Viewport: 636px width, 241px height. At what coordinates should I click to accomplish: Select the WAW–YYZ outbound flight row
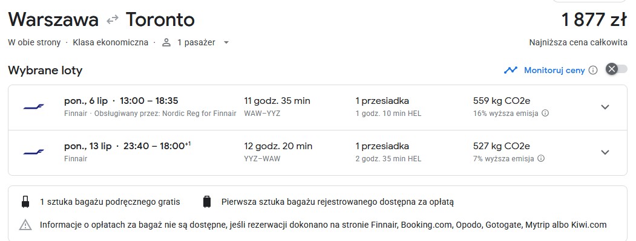[318, 108]
